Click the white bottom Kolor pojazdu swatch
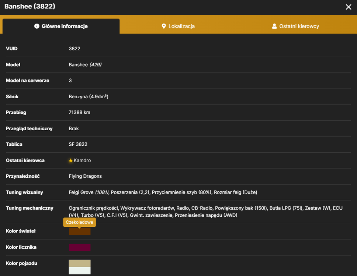Image resolution: width=357 pixels, height=276 pixels. coord(80,270)
